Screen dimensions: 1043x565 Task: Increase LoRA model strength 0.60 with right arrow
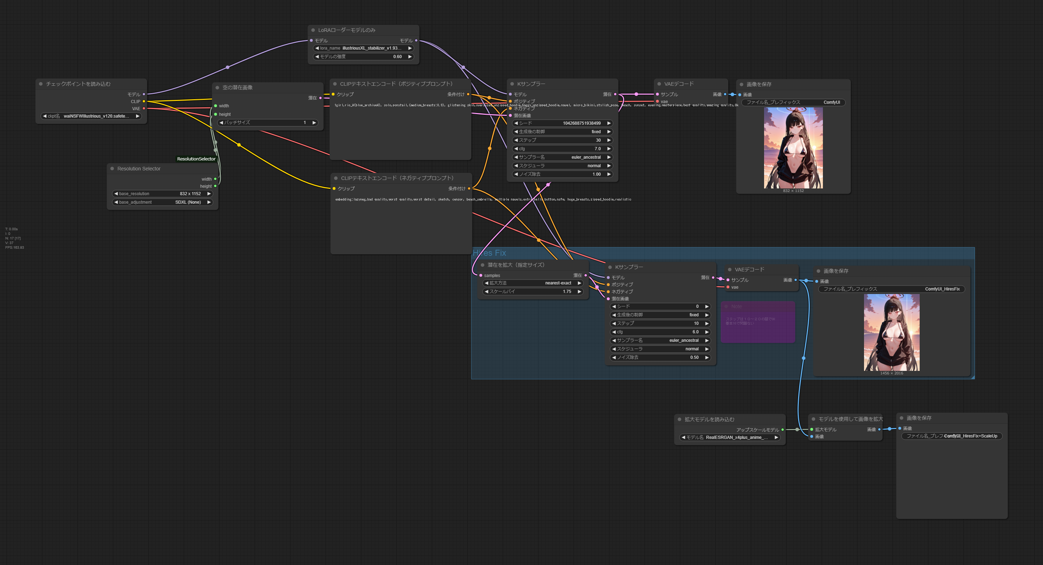410,57
